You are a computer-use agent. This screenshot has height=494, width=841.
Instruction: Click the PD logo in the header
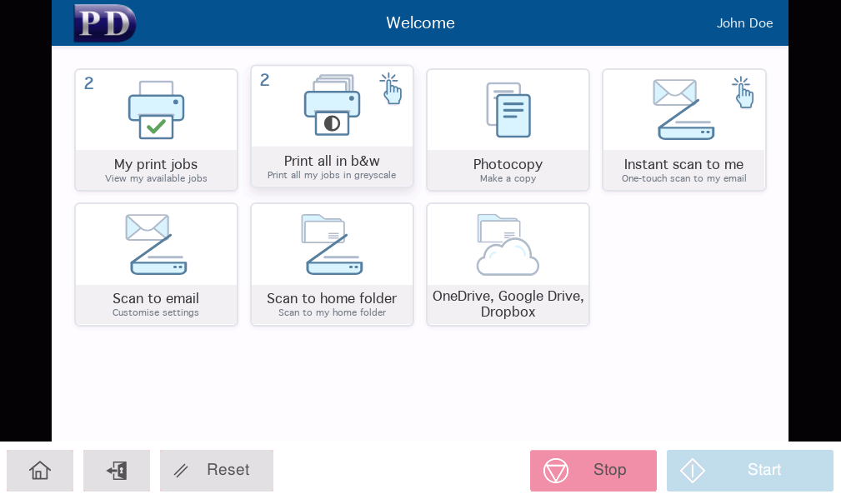click(104, 23)
